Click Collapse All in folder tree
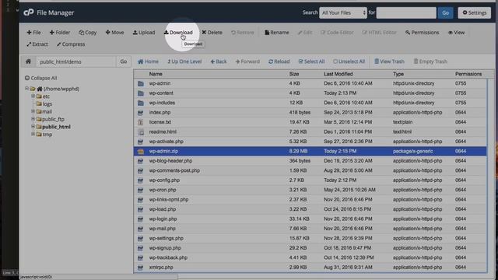Viewport: 498px width, 280px height. tap(41, 78)
